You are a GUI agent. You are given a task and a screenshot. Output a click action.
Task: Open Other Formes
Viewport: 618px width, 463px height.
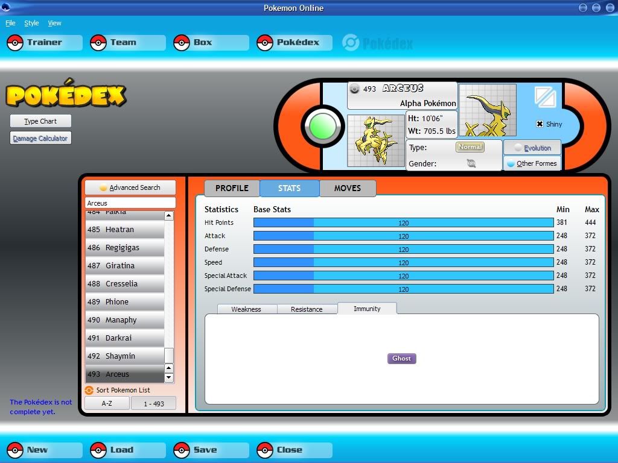pyautogui.click(x=532, y=163)
